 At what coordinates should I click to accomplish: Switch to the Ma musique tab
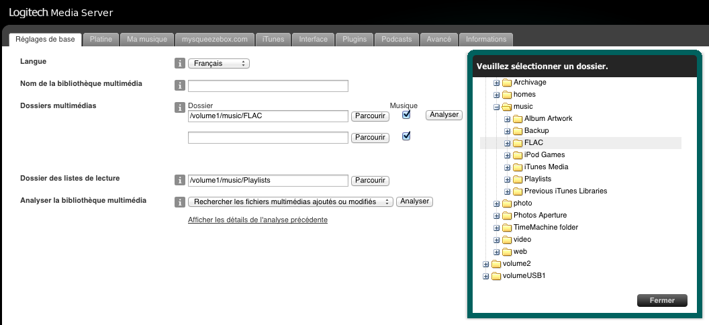147,40
